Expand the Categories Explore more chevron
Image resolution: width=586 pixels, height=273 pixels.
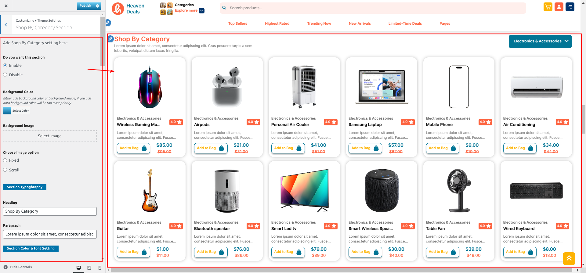point(202,11)
